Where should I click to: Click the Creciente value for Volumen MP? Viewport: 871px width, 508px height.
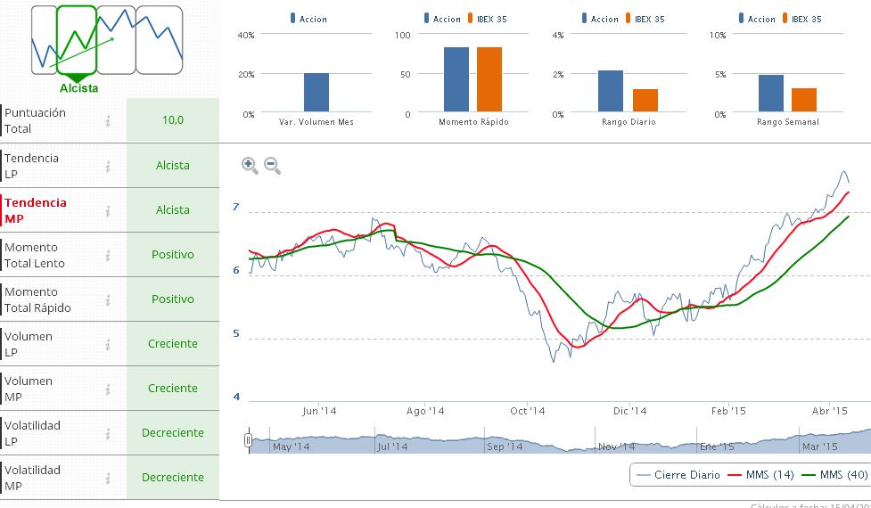(173, 389)
